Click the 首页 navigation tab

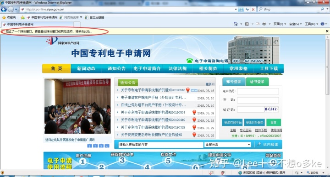[x=57, y=68]
